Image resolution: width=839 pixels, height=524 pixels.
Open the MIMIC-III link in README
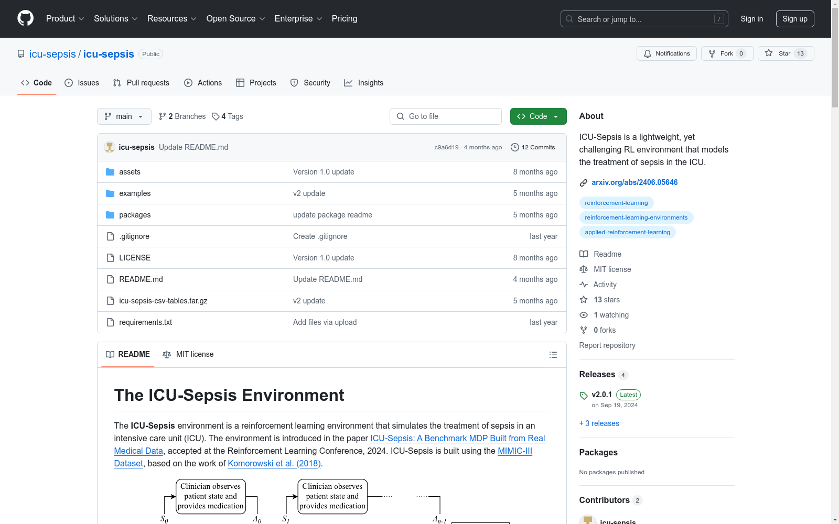(515, 451)
